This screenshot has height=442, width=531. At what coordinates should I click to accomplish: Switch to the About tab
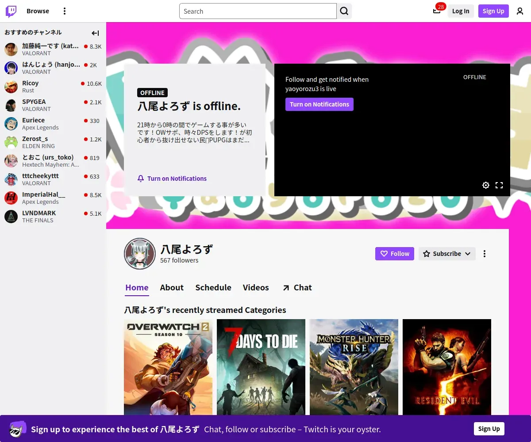tap(172, 288)
